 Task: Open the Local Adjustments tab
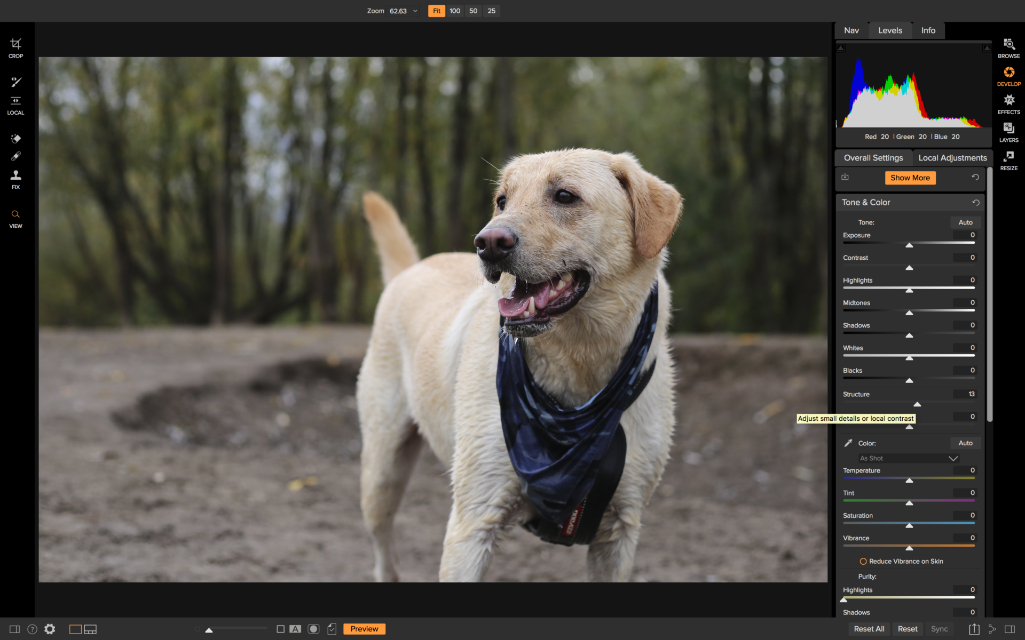(x=952, y=158)
